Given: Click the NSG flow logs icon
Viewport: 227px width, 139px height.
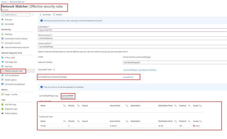Looking at the screenshot, I should coord(2,104).
